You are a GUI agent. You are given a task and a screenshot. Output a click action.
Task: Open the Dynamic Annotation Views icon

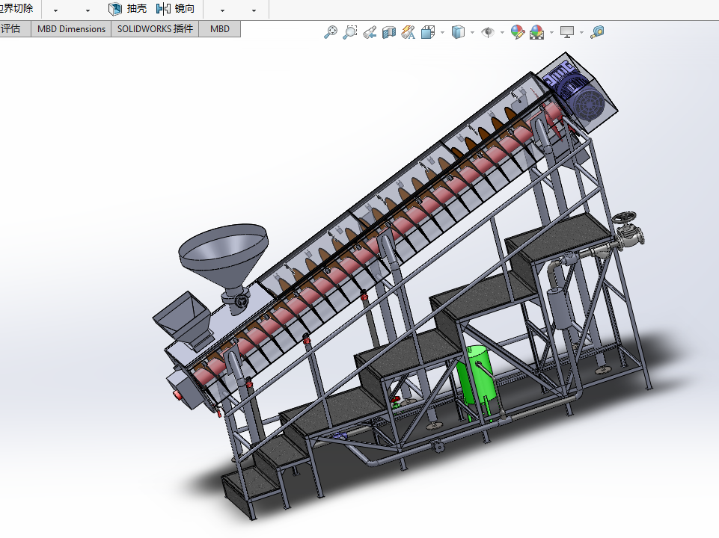click(x=409, y=32)
